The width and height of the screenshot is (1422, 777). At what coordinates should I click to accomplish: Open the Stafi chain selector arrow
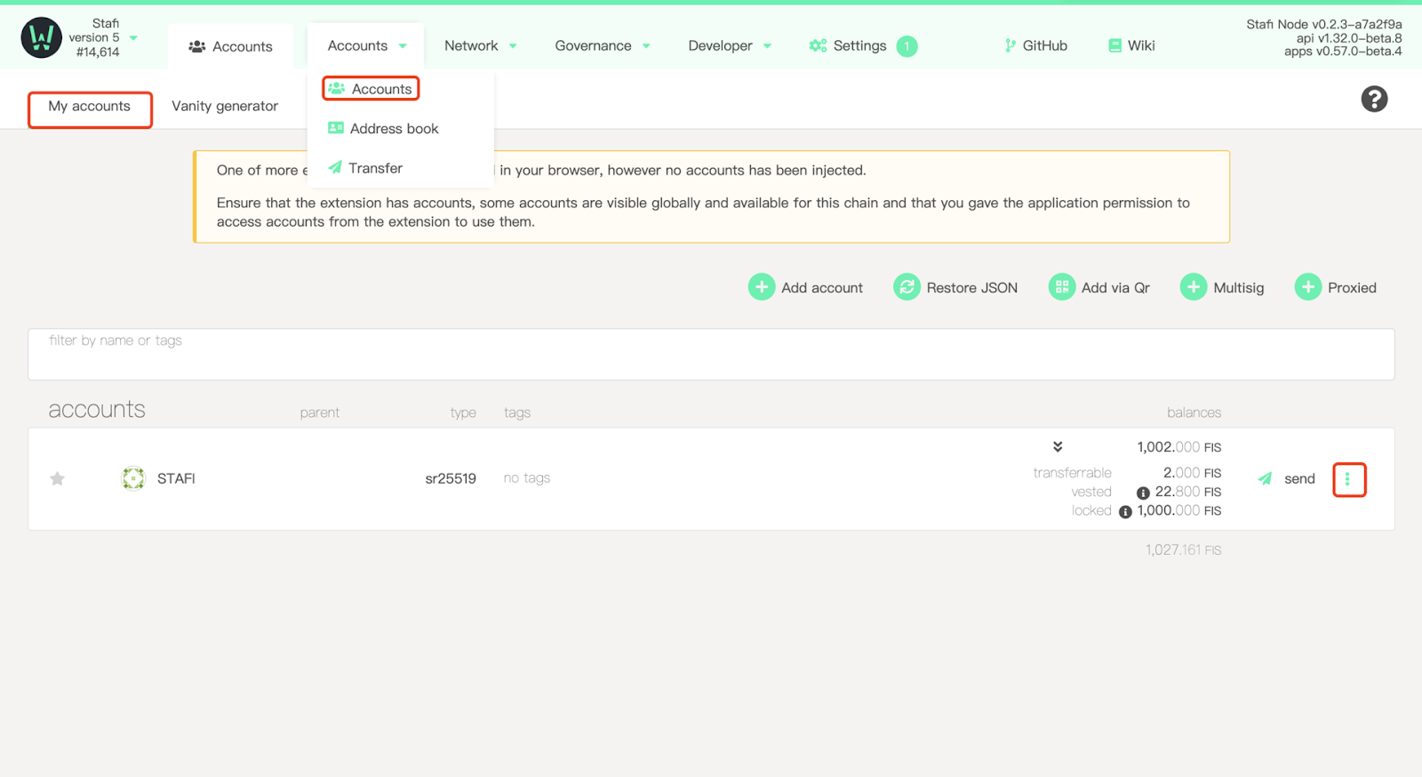(x=133, y=38)
